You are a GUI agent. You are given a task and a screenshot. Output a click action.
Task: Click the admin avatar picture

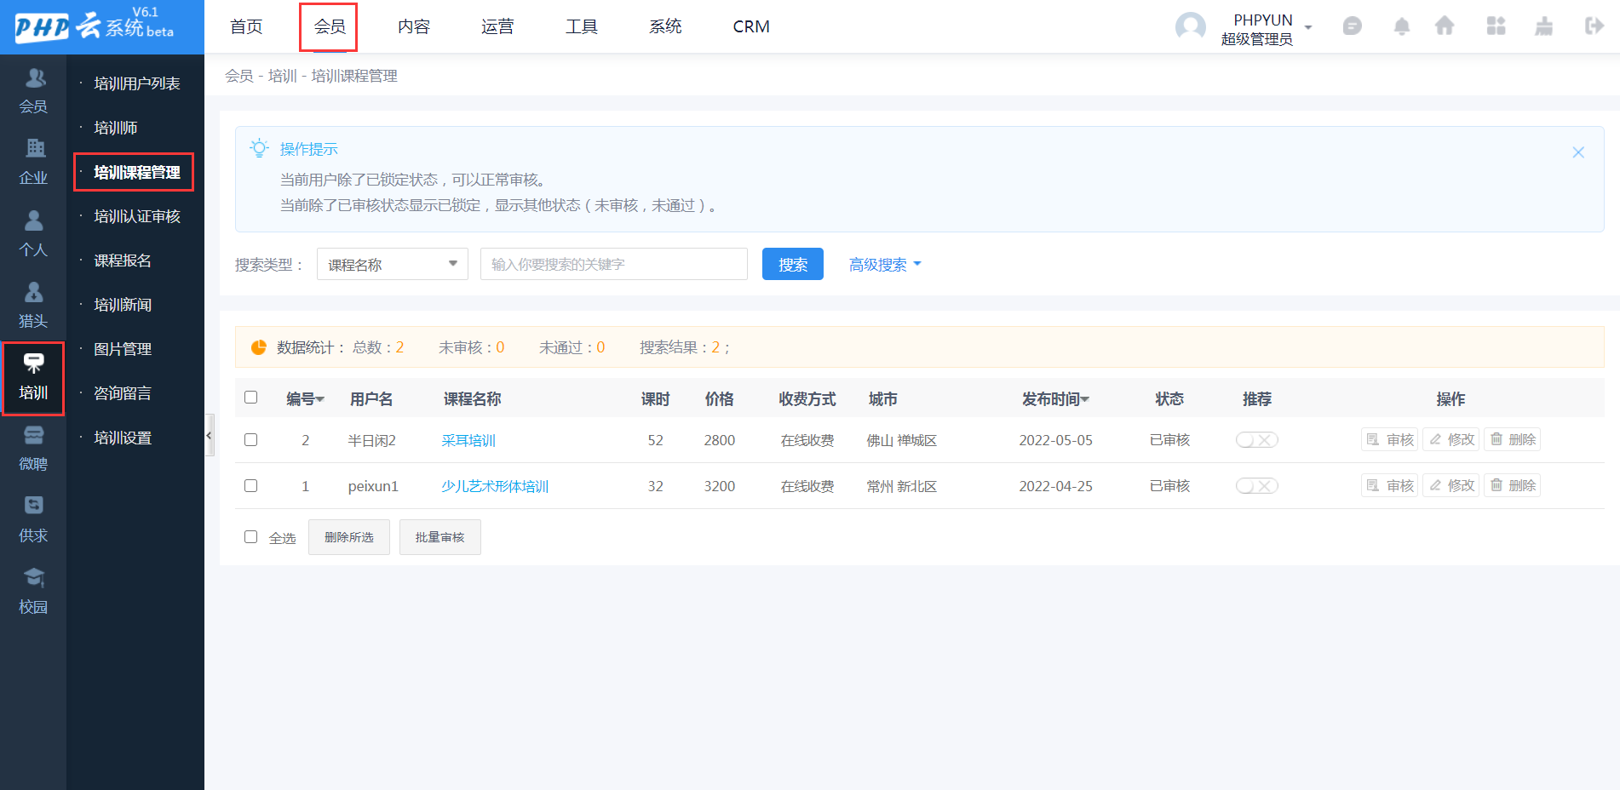pyautogui.click(x=1190, y=26)
